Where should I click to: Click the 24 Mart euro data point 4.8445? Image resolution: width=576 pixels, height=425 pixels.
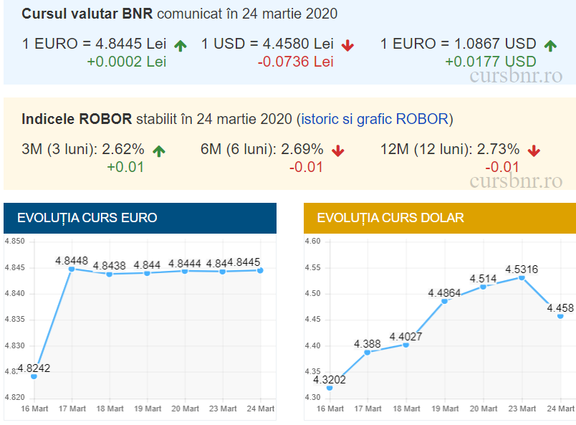click(261, 270)
